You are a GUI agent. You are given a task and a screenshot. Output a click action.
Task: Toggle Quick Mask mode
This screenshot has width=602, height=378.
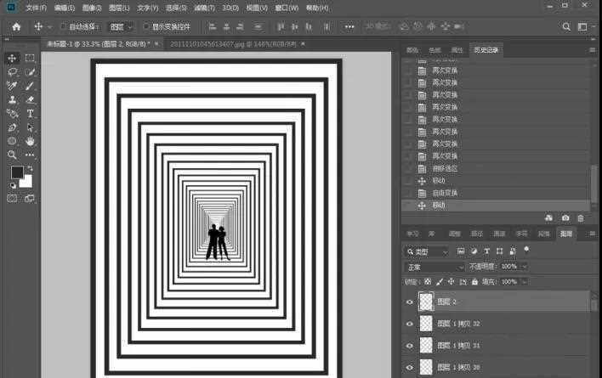(x=12, y=198)
